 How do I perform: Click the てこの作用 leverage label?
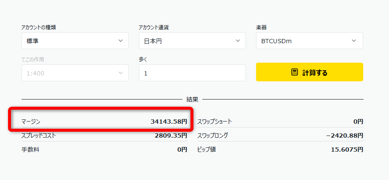click(33, 60)
